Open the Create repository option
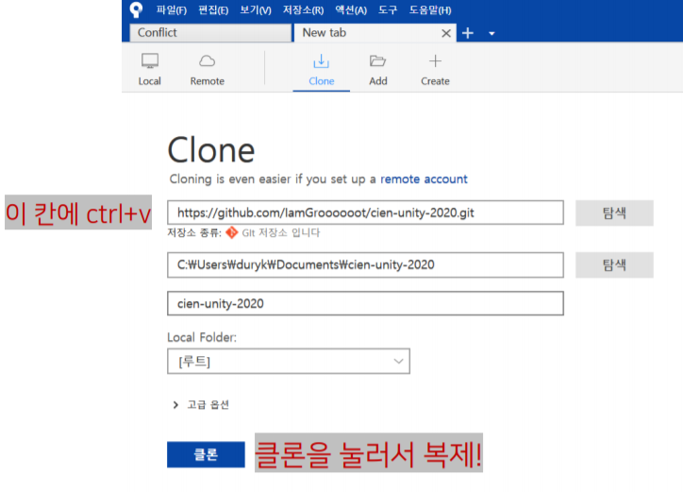 [x=435, y=70]
